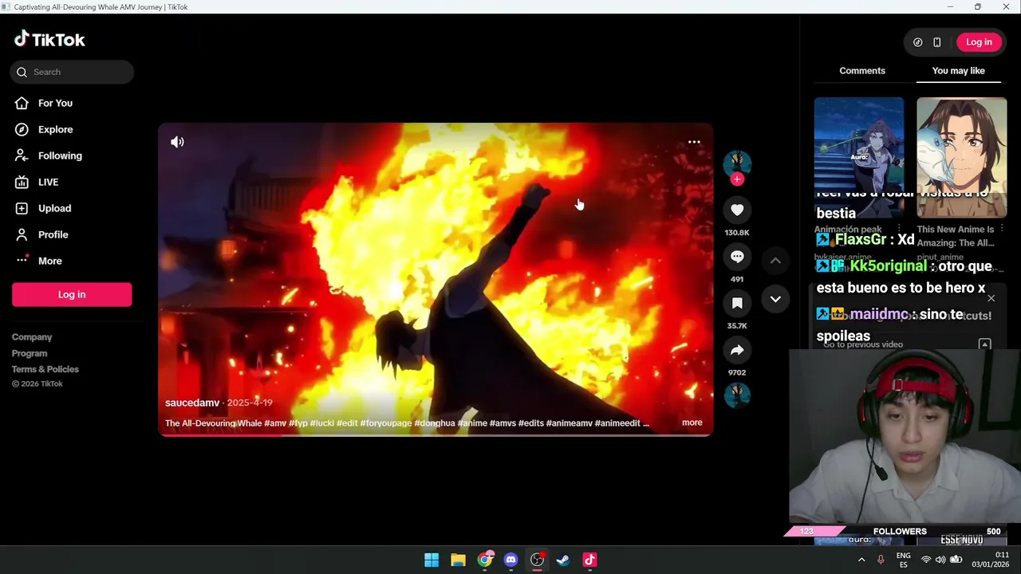Close the shortcuts tip popup
Viewport: 1021px width, 574px height.
tap(991, 298)
